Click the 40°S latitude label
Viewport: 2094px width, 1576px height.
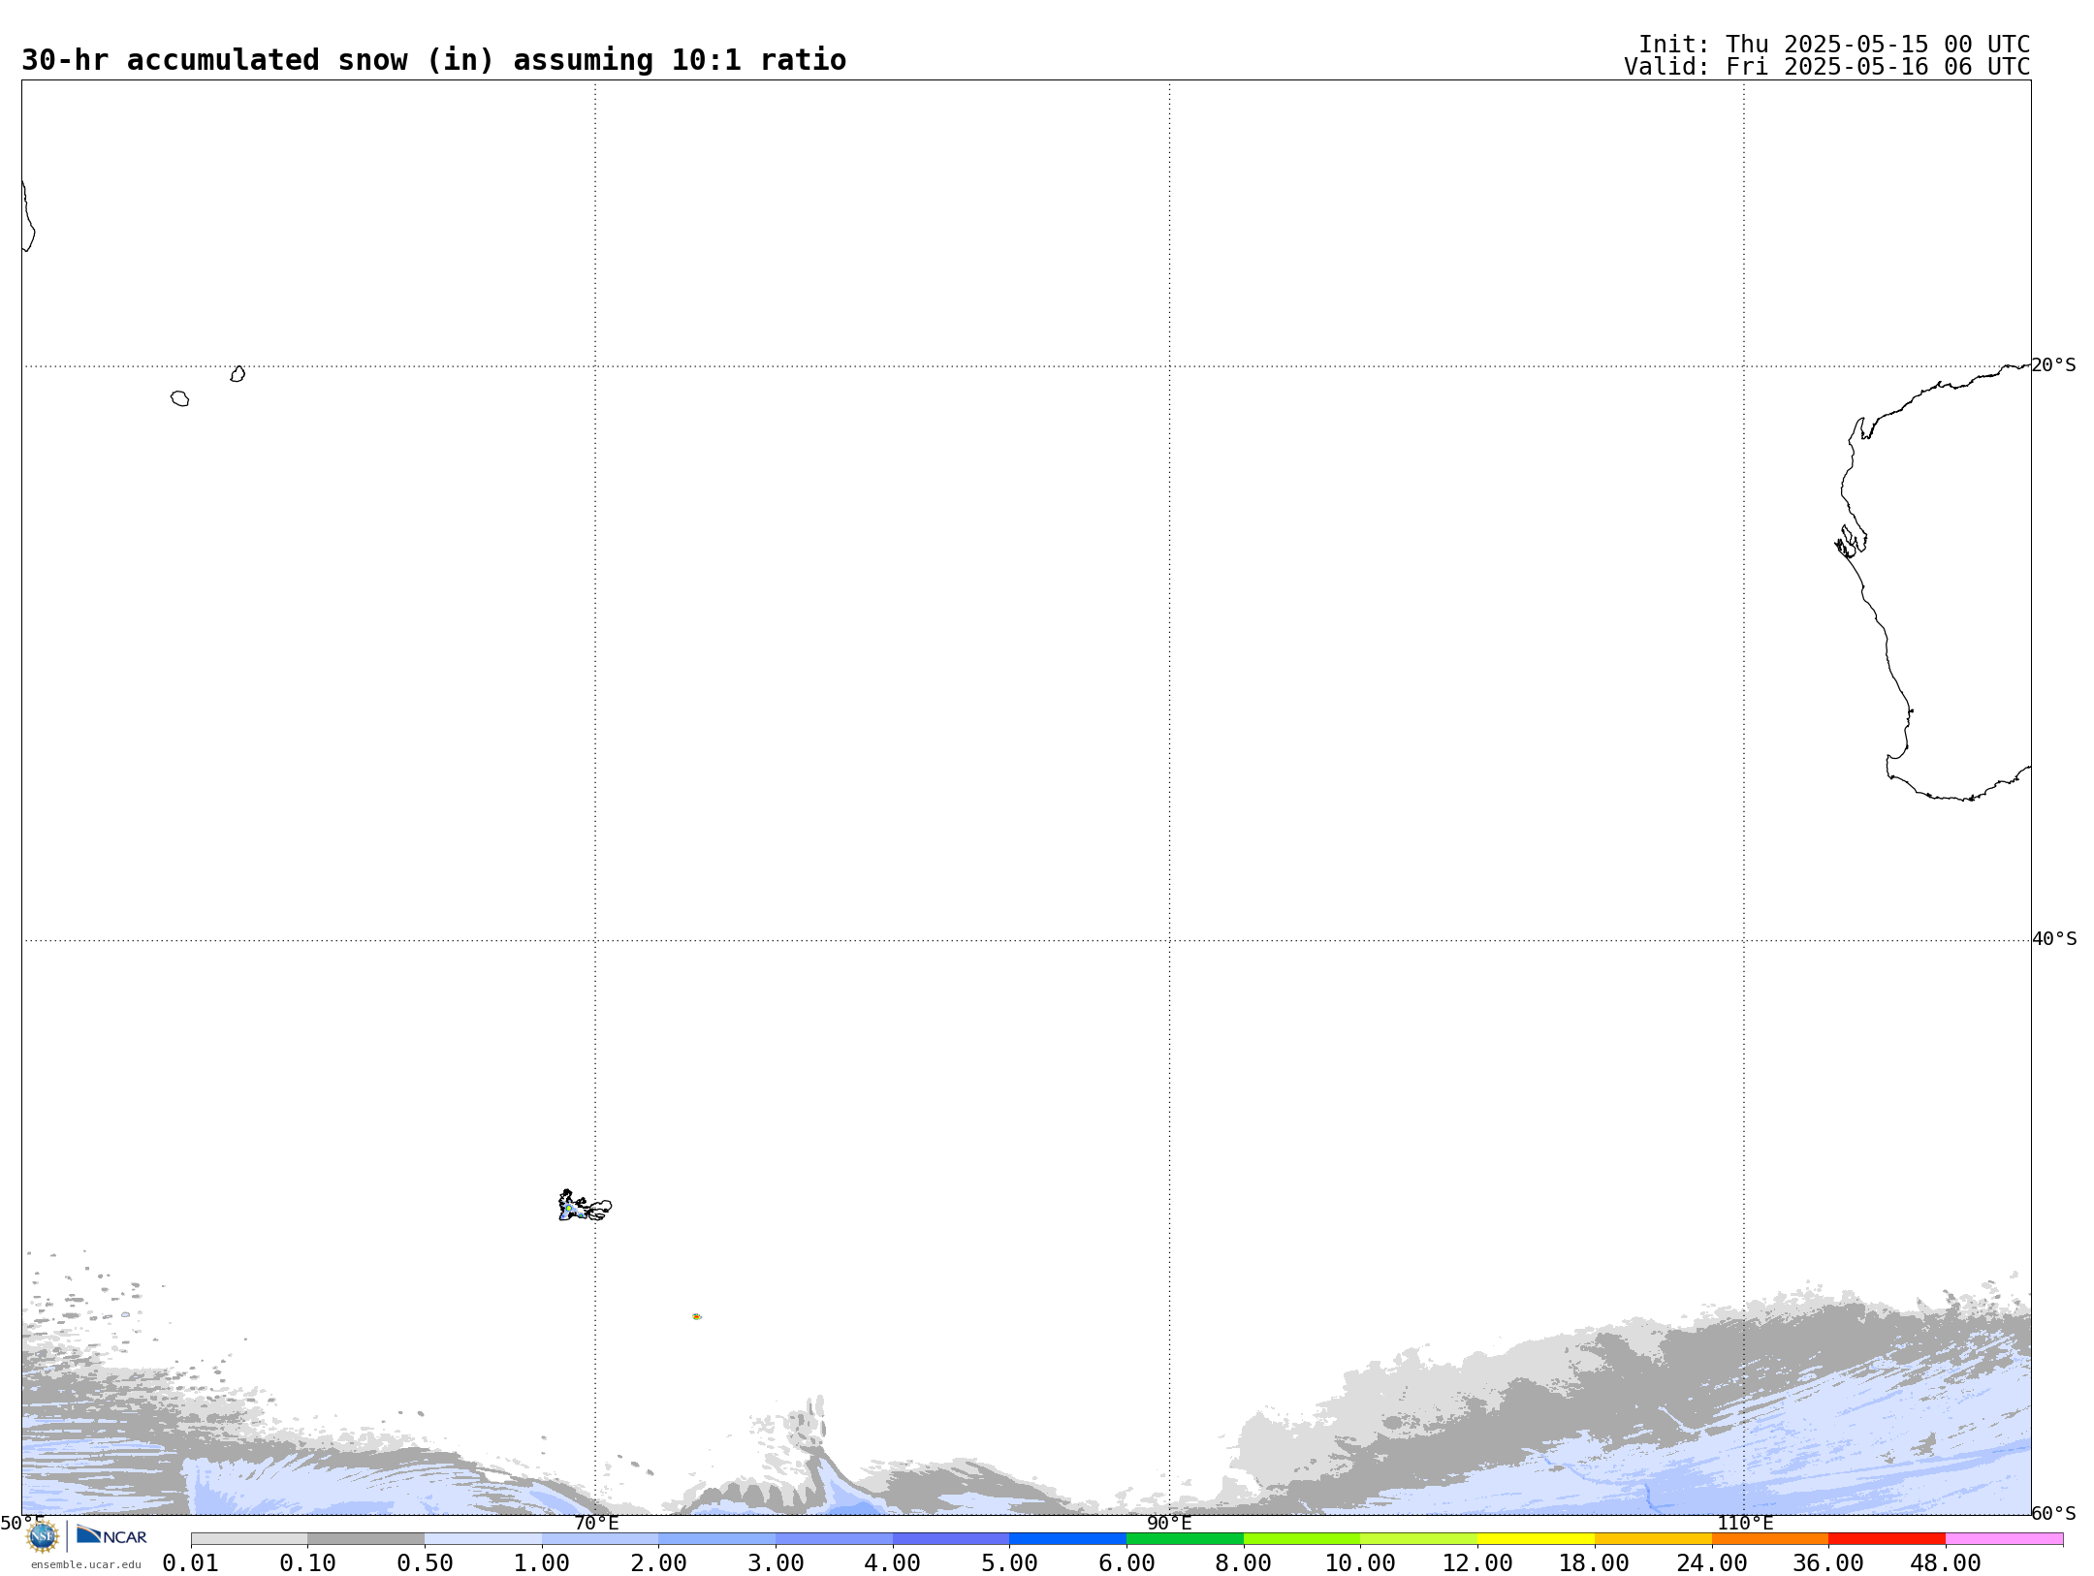pyautogui.click(x=2054, y=939)
